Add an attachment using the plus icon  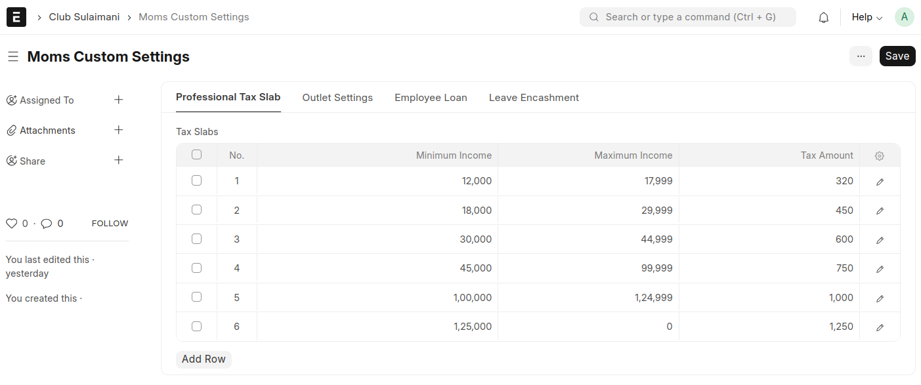(119, 130)
